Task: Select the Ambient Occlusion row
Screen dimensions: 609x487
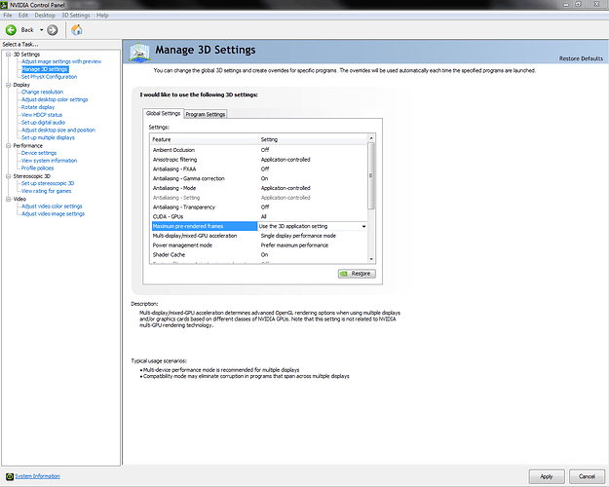Action: [258, 150]
